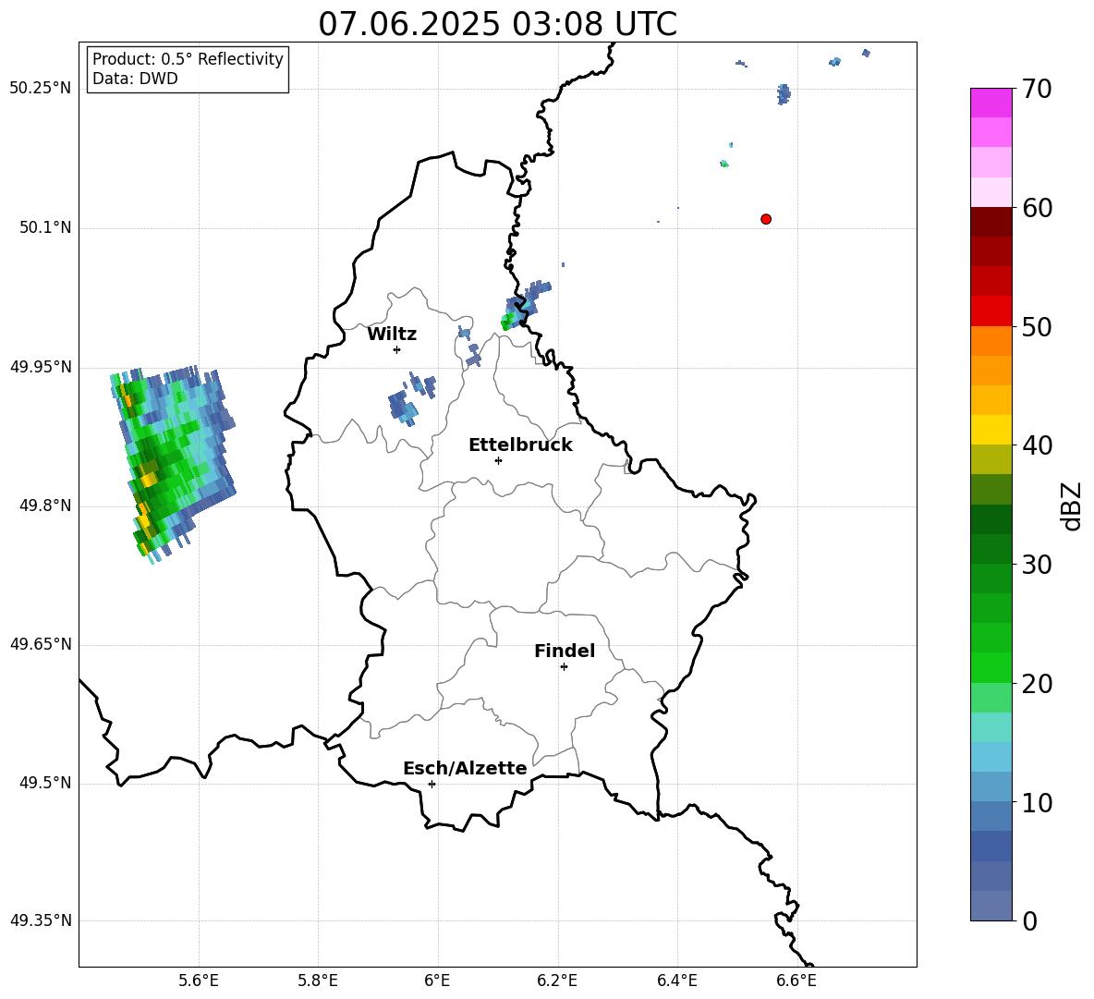Click the 49.95°N latitude label

[41, 367]
